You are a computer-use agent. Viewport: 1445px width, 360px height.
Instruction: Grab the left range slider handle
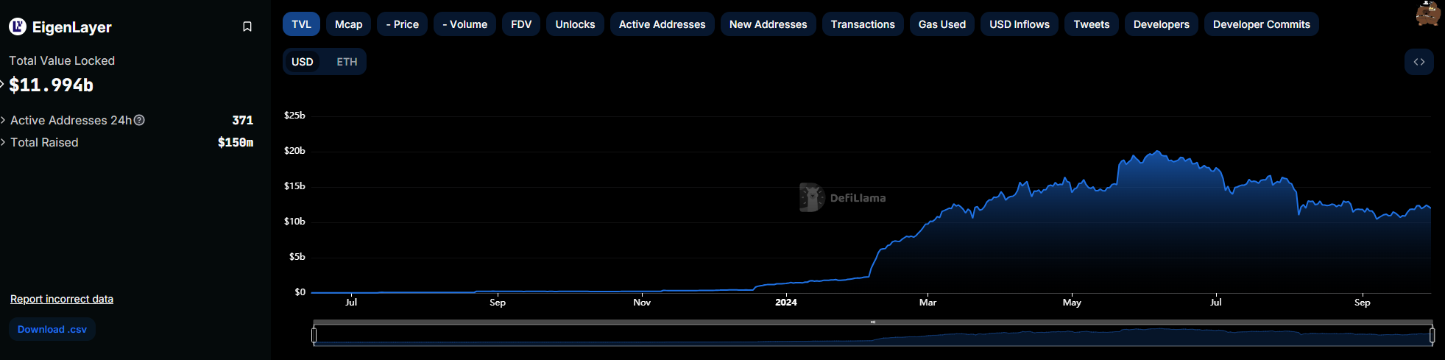click(314, 335)
